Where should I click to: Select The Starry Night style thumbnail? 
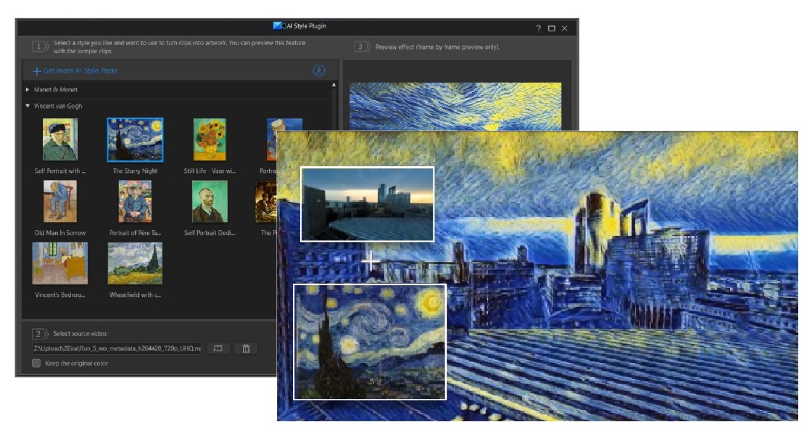pos(135,140)
